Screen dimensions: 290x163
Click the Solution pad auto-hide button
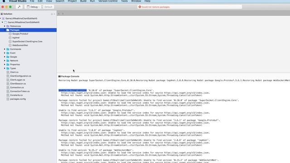pyautogui.click(x=52, y=14)
